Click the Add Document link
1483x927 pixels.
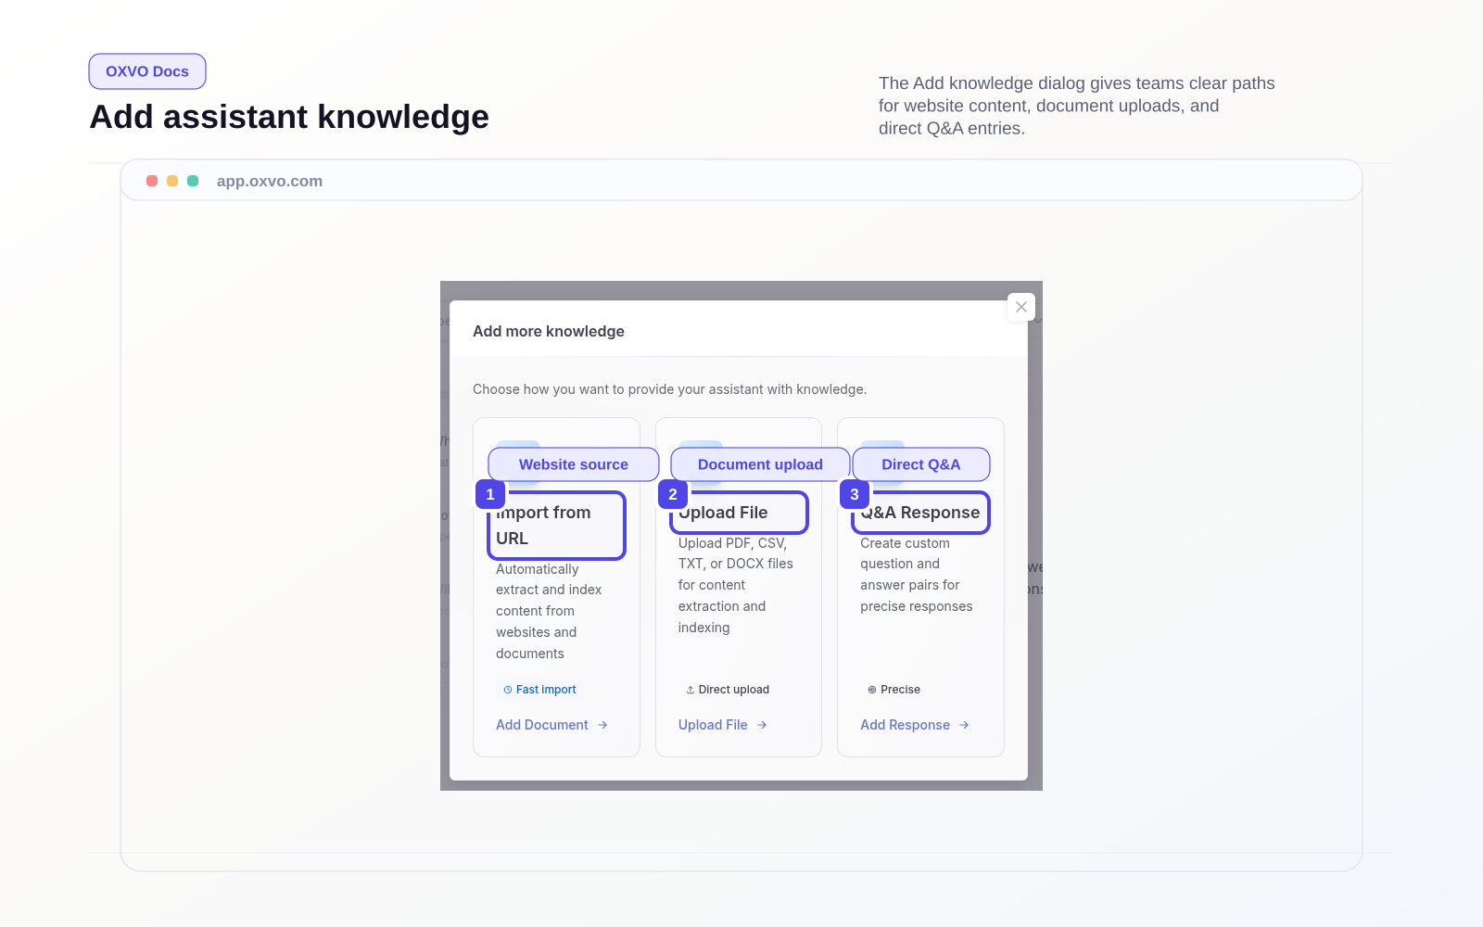pos(551,725)
